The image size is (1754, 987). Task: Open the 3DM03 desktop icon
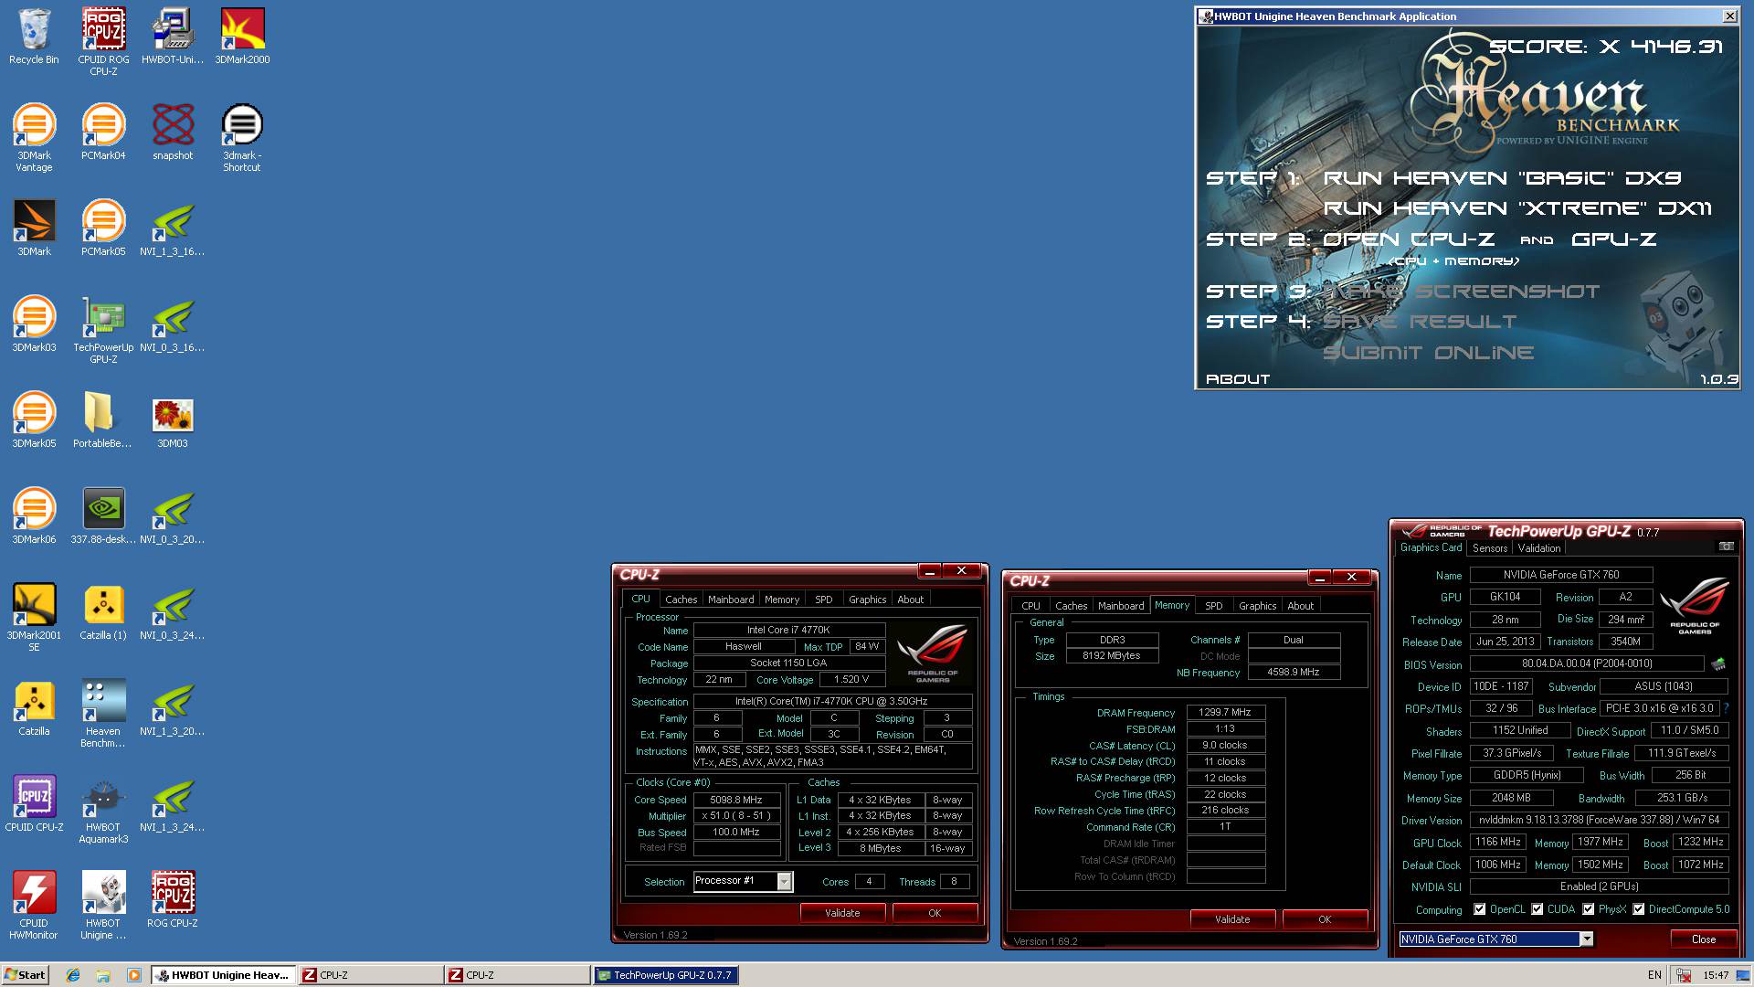pos(173,420)
